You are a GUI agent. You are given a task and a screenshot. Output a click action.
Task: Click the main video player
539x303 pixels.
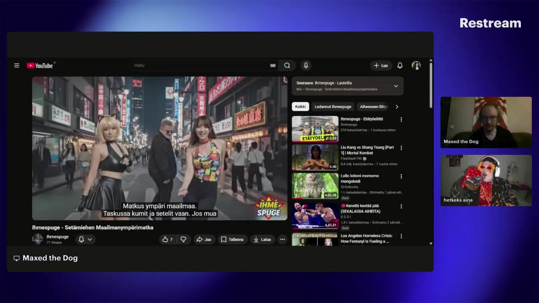coord(160,148)
